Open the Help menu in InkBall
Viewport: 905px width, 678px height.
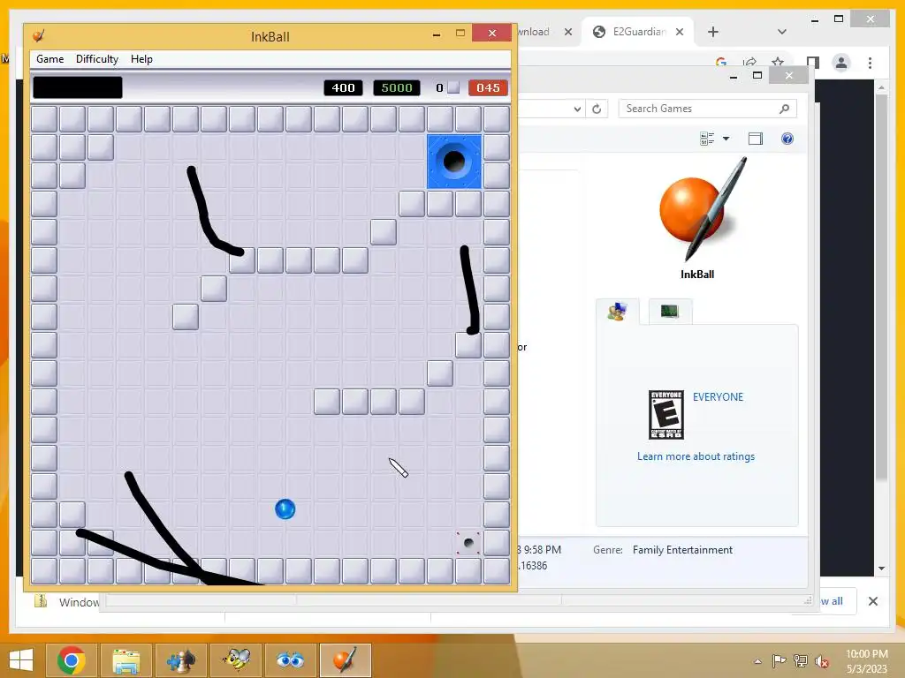pos(141,59)
